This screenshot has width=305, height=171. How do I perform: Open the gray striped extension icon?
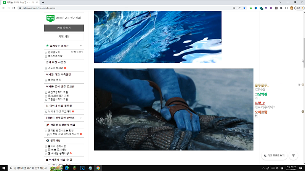(276, 8)
